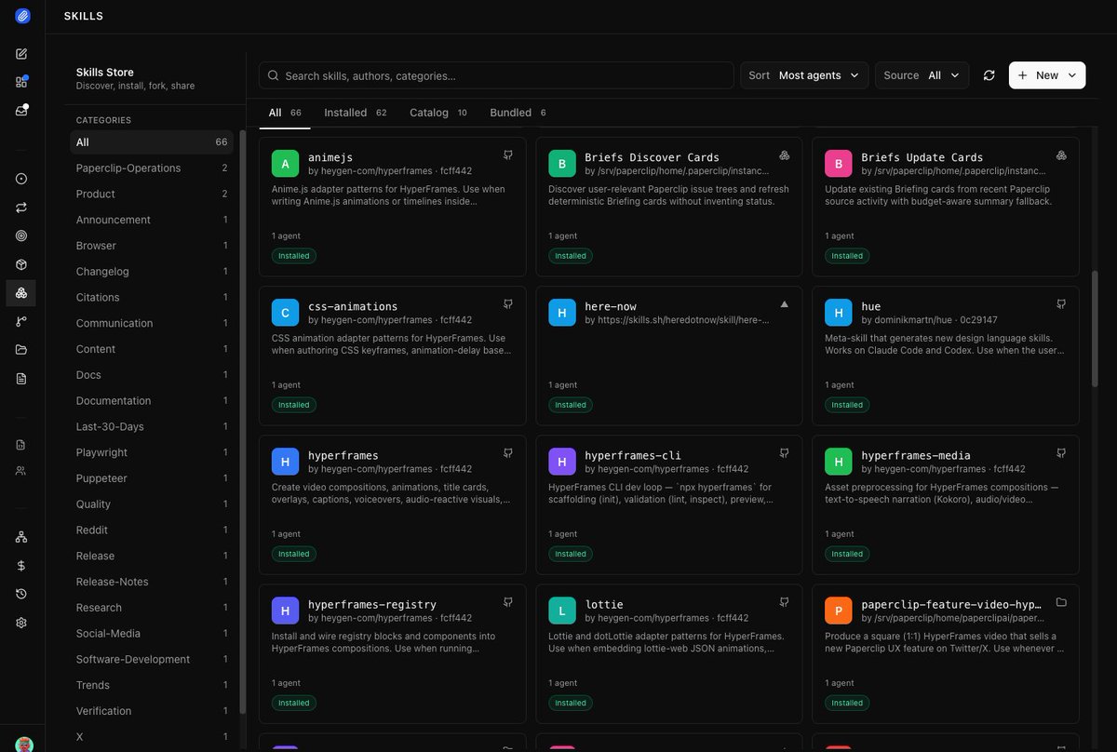
Task: Focus the Search skills input field
Action: point(496,75)
